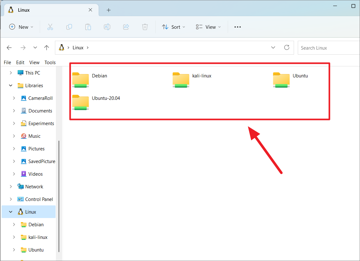Select Music library in sidebar
This screenshot has height=261, width=360.
click(34, 136)
